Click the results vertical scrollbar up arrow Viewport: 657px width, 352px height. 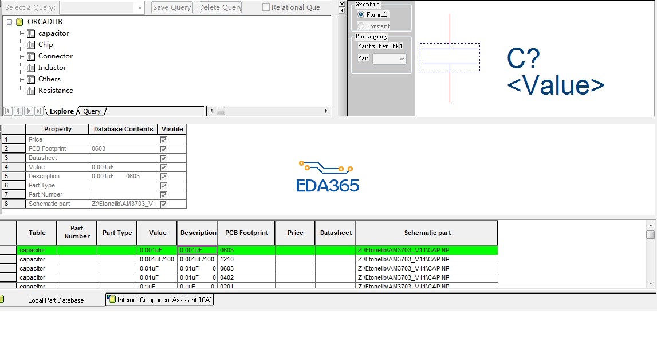point(651,225)
